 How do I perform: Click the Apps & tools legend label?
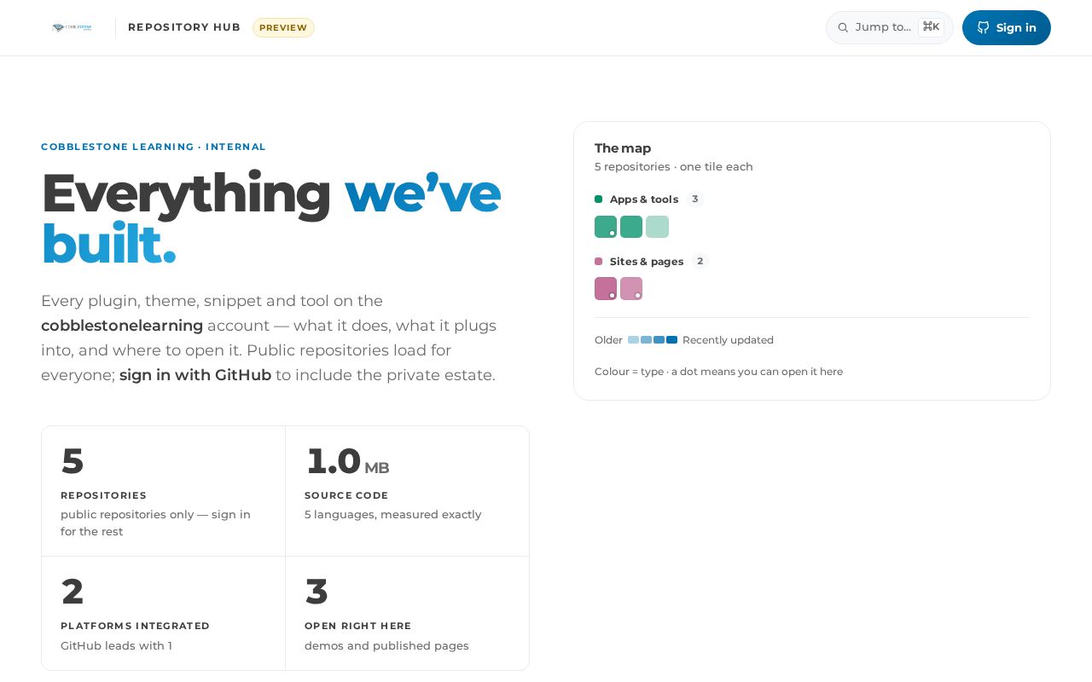click(644, 199)
